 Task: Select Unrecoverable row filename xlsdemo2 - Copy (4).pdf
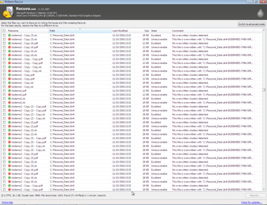25,174
